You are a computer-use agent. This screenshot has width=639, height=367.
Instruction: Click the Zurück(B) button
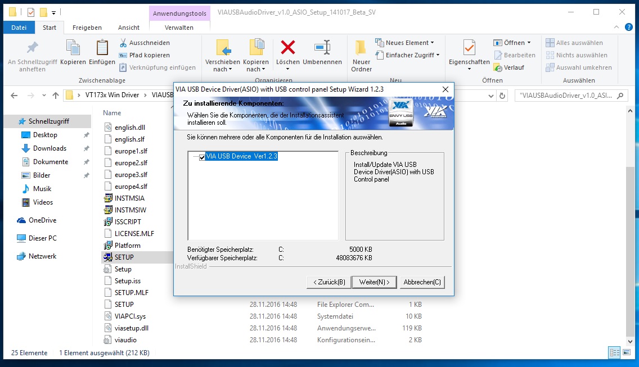(x=329, y=282)
